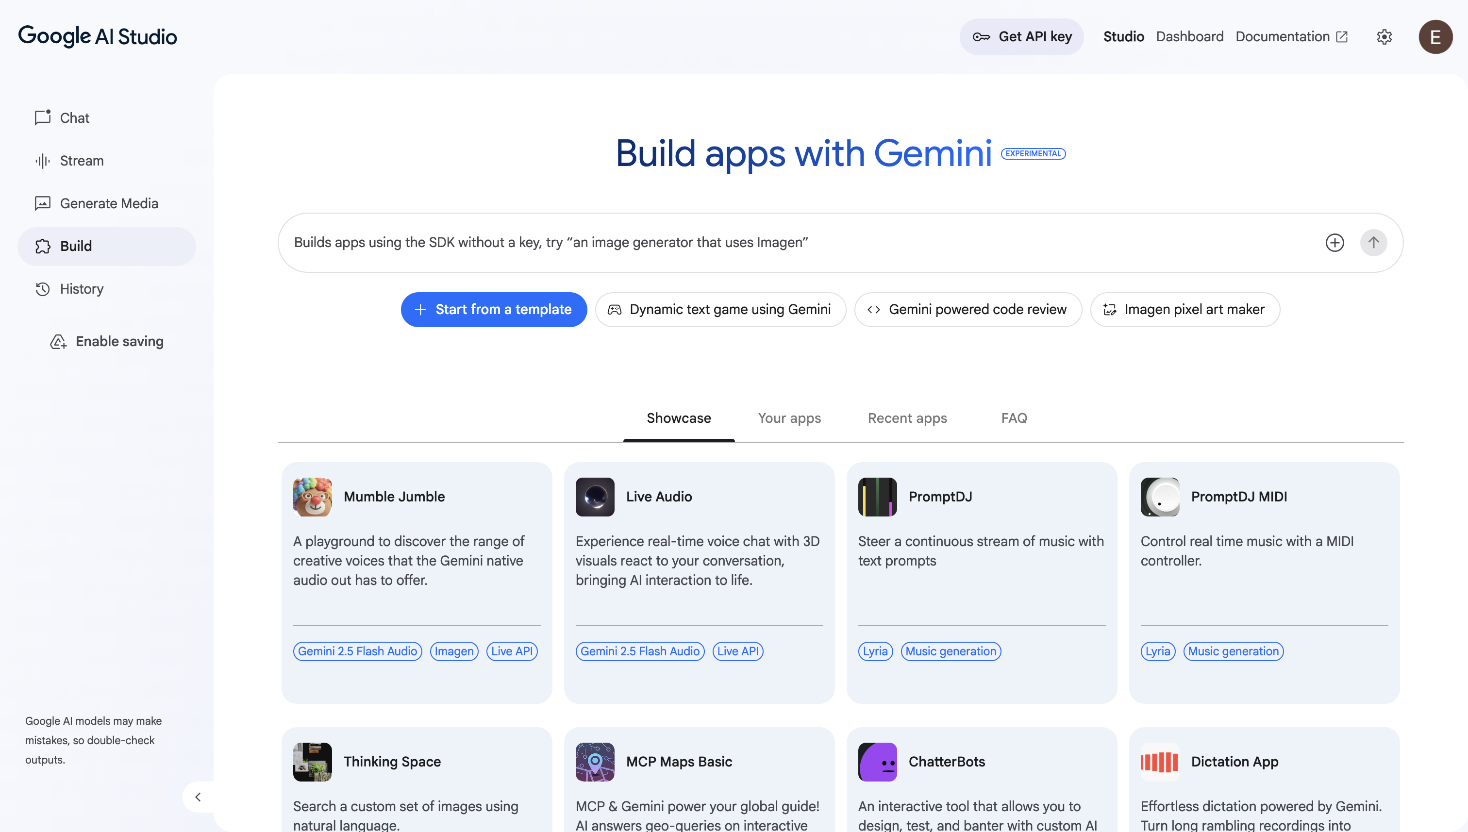This screenshot has height=832, width=1468.
Task: Switch to Recent apps tab
Action: pos(907,418)
